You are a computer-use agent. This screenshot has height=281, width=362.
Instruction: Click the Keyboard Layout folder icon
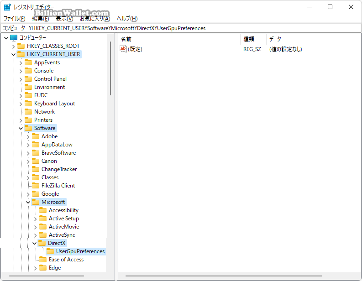click(28, 104)
